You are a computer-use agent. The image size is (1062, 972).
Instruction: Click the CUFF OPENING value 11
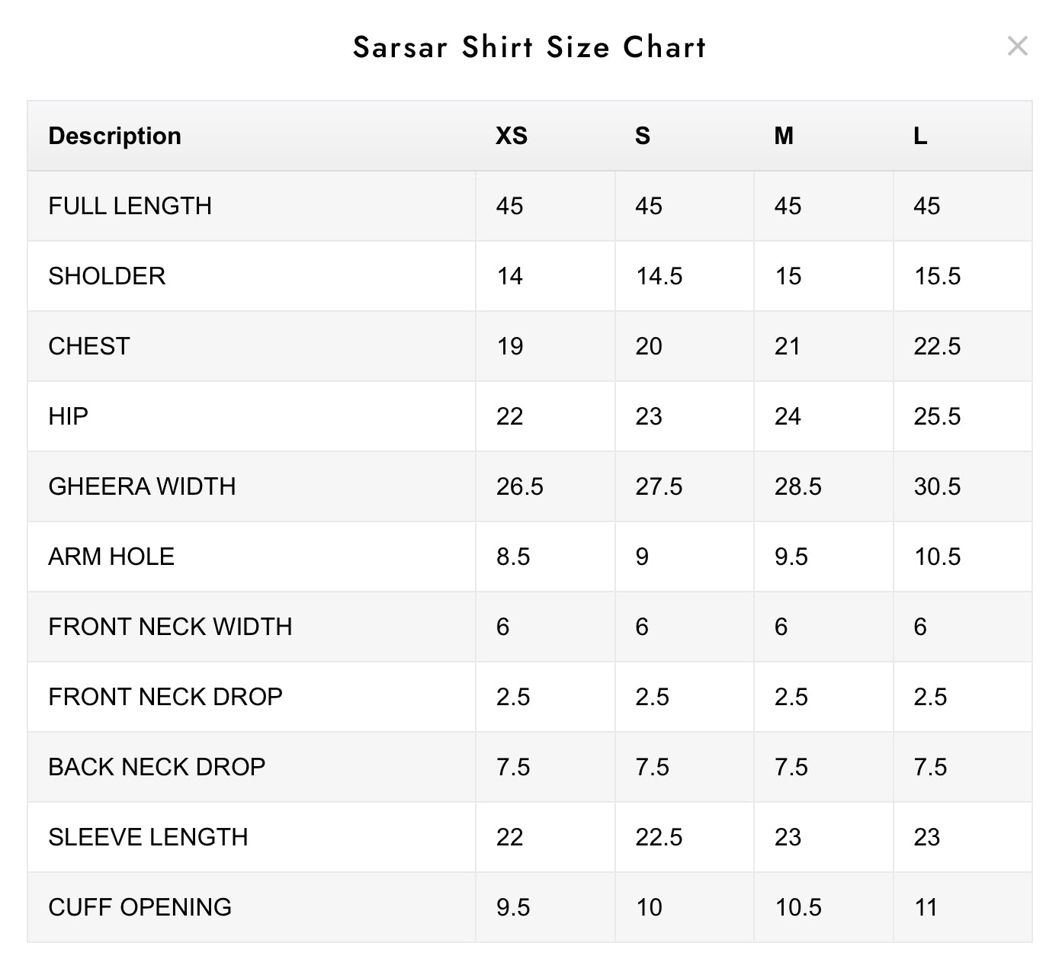pyautogui.click(x=926, y=907)
